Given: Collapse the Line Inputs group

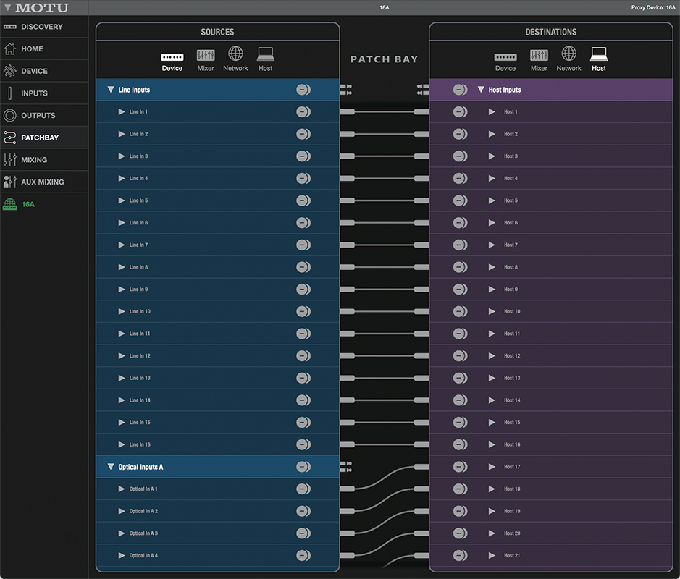Looking at the screenshot, I should click(111, 89).
